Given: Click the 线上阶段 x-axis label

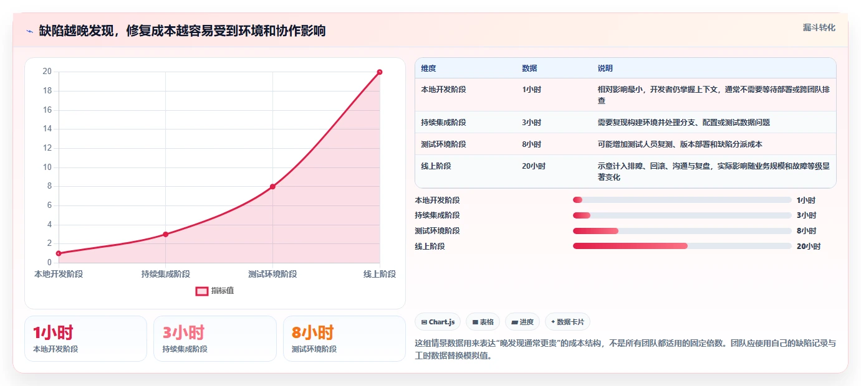Looking at the screenshot, I should coord(380,274).
